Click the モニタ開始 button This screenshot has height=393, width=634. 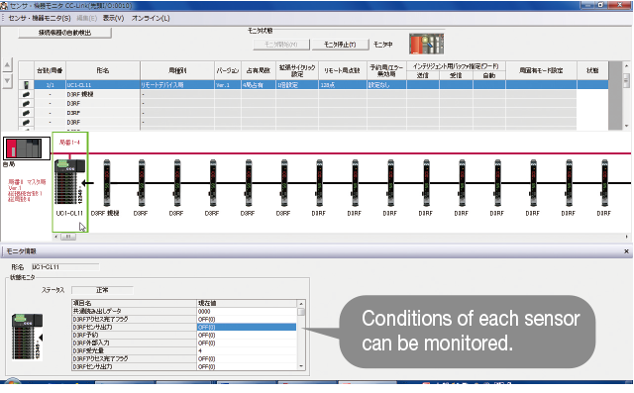tap(281, 45)
